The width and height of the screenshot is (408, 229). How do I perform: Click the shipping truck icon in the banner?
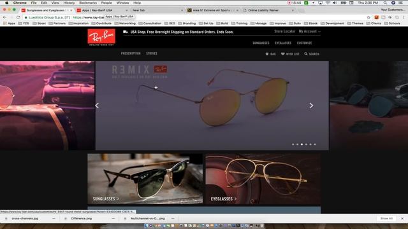tap(126, 32)
